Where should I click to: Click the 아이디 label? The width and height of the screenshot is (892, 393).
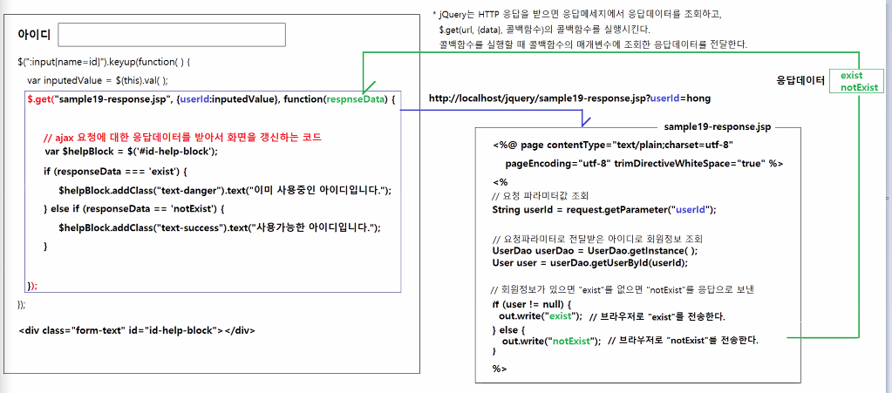pyautogui.click(x=34, y=35)
